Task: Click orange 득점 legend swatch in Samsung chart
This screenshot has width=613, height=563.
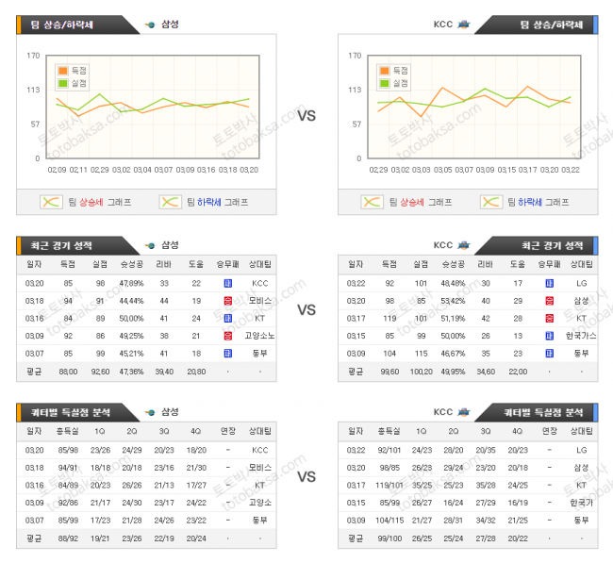Action: coord(63,71)
